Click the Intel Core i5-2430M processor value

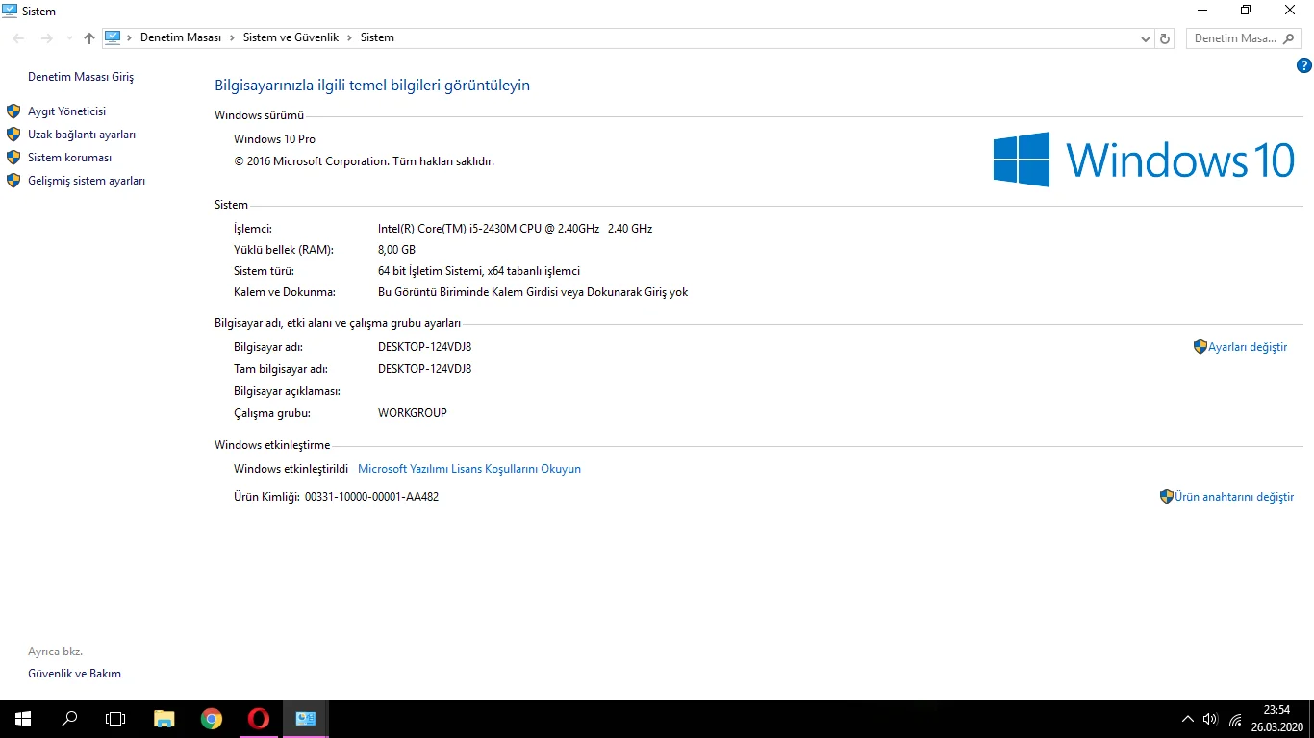(x=516, y=229)
